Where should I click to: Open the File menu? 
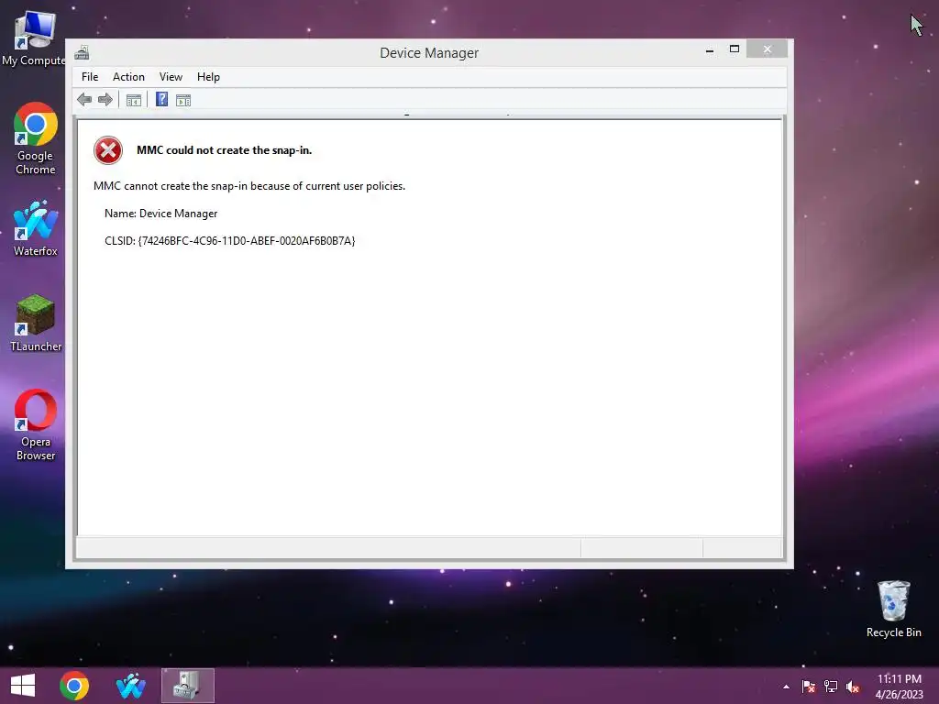(x=90, y=77)
